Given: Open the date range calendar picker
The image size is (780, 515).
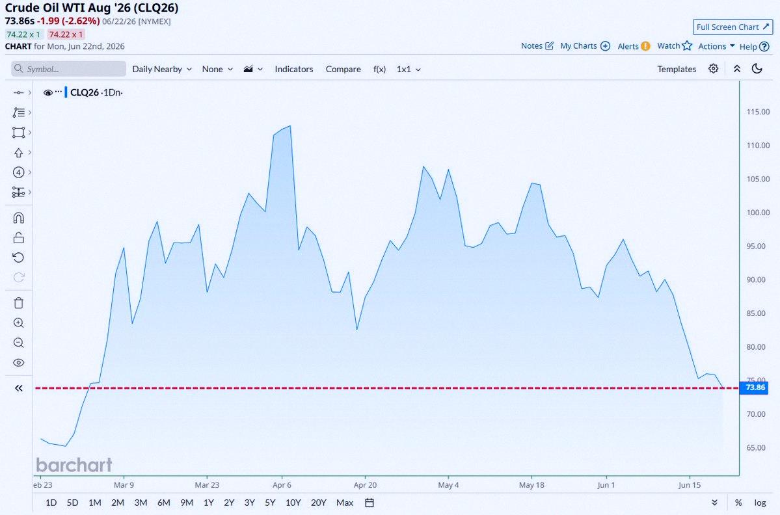Looking at the screenshot, I should [370, 503].
